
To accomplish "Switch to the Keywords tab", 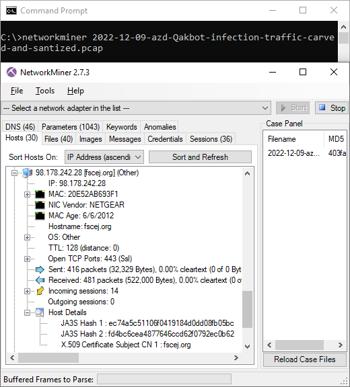I will (x=122, y=127).
